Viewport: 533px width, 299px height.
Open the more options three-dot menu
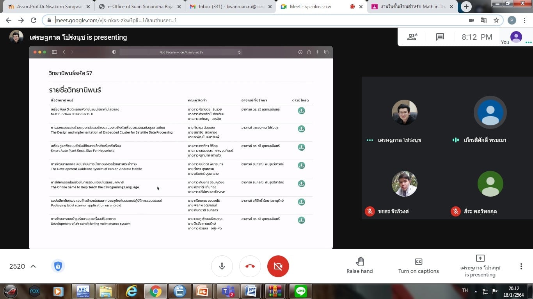pos(521,266)
